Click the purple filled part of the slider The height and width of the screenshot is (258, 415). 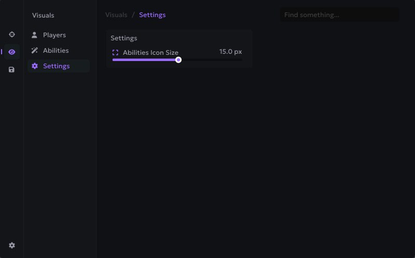(x=145, y=60)
